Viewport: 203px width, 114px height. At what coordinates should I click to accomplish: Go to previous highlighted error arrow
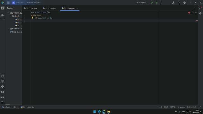click(x=193, y=13)
